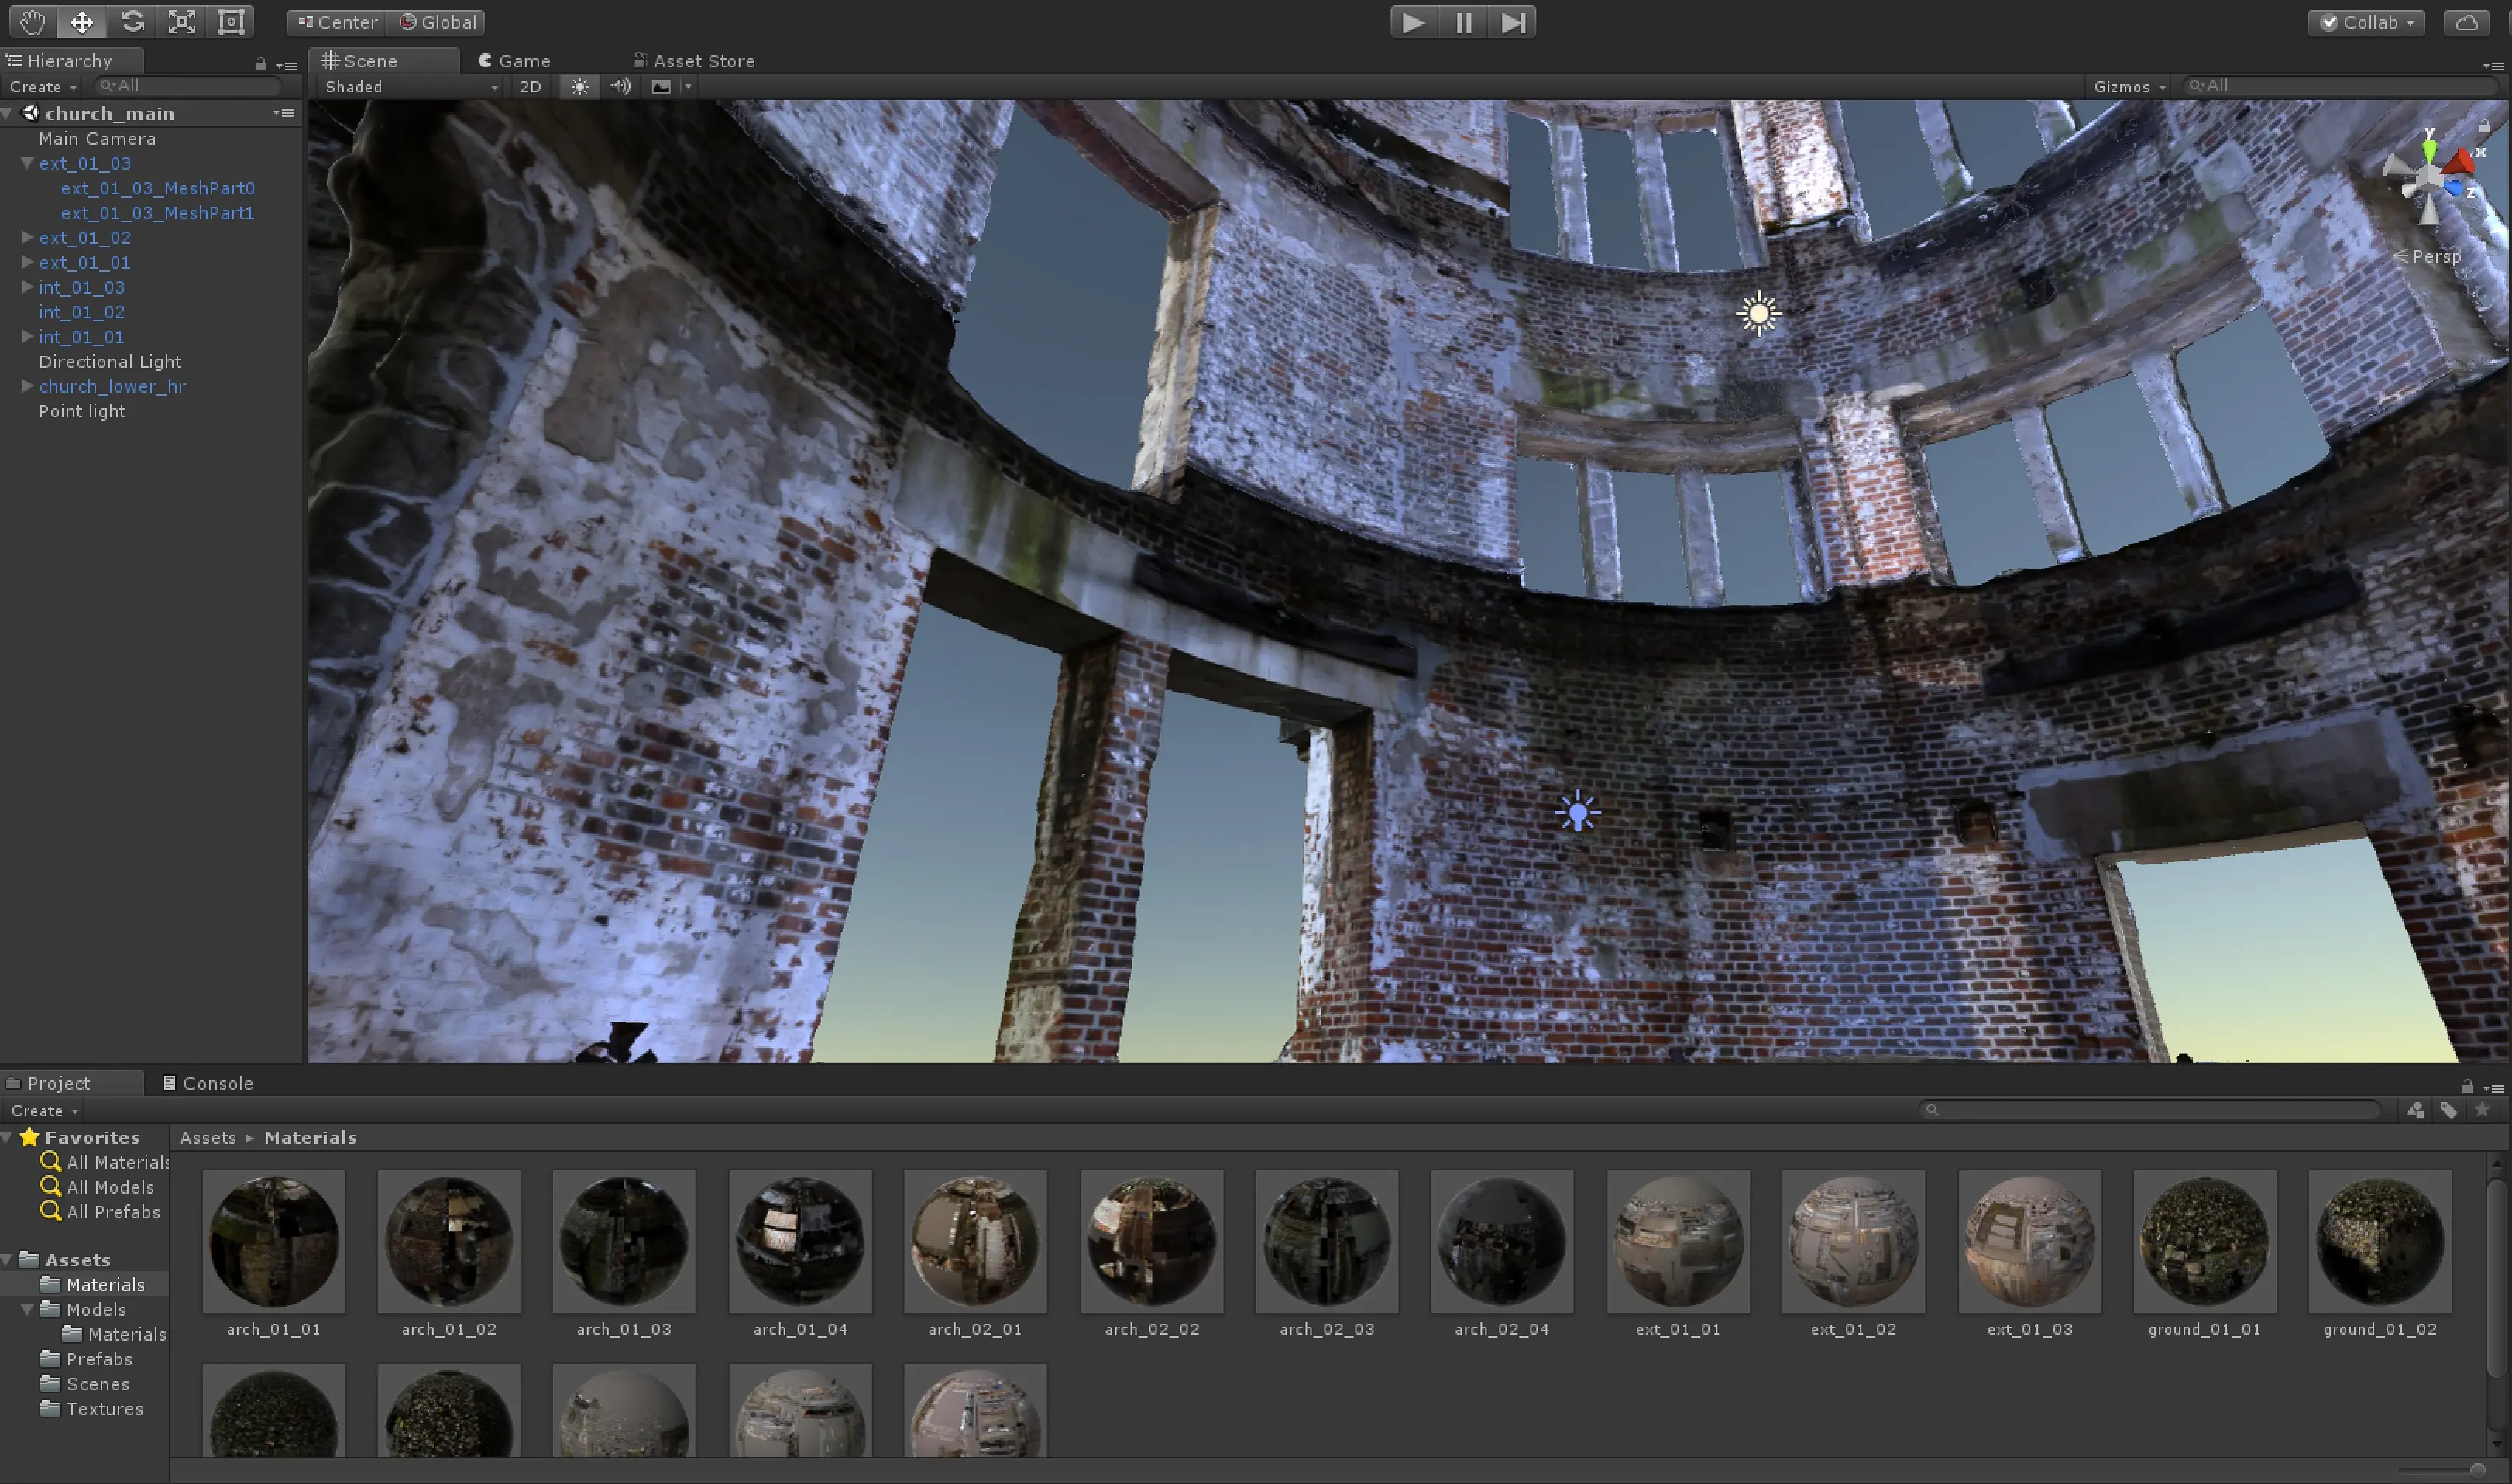Select Directional Light in hierarchy
Viewport: 2512px width, 1484px height.
click(x=110, y=362)
